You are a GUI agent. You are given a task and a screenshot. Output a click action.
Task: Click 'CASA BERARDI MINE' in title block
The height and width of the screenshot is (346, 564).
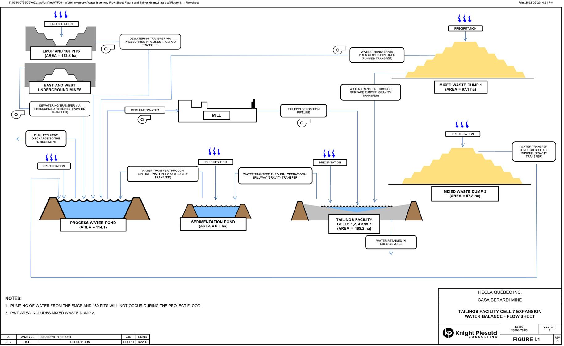pos(499,300)
